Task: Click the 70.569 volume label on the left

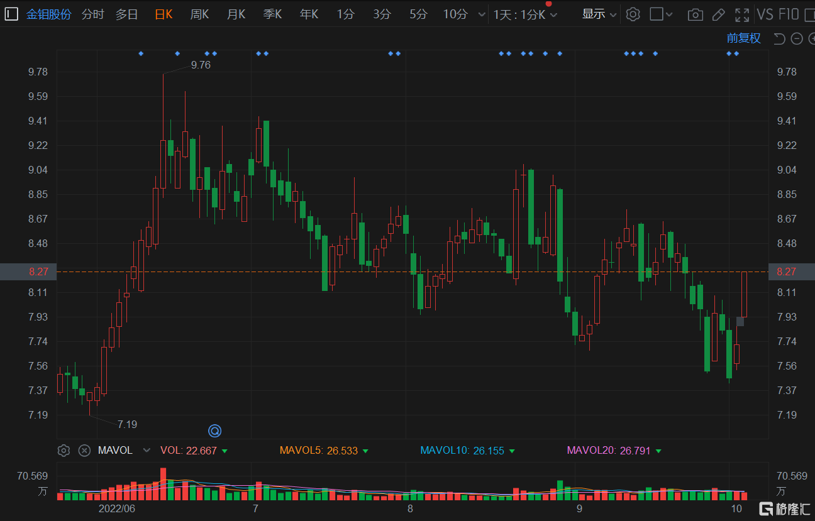Action: 33,476
